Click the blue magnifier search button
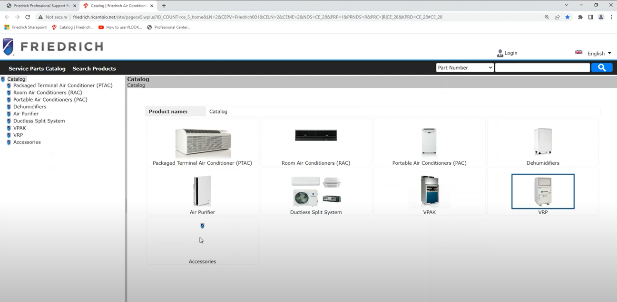The image size is (617, 302). tap(602, 68)
